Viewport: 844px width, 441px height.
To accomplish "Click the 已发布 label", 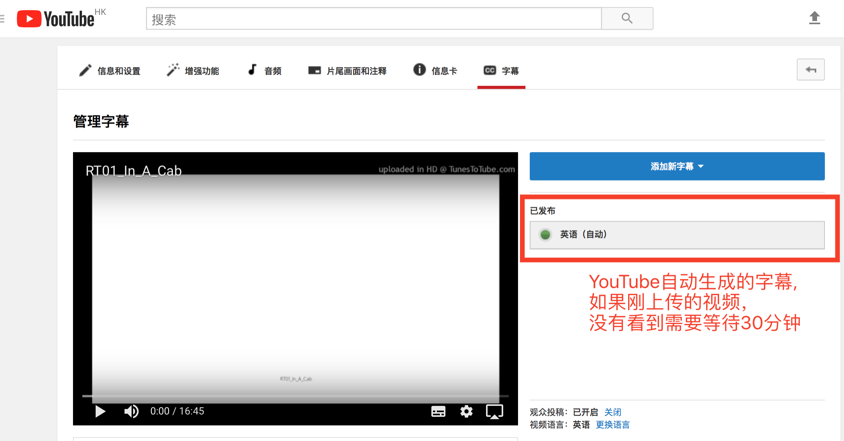I will coord(543,211).
